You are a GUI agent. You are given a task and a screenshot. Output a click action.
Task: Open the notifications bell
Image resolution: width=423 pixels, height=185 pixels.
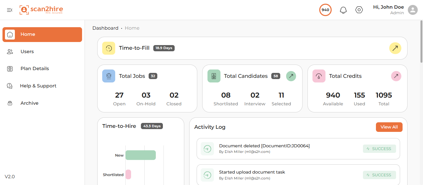click(x=343, y=10)
